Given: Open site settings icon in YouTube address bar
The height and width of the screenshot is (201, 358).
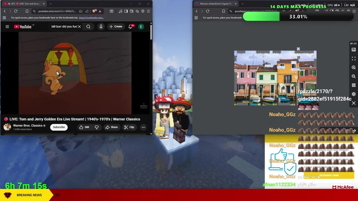Looking at the screenshot, I should [x=34, y=11].
